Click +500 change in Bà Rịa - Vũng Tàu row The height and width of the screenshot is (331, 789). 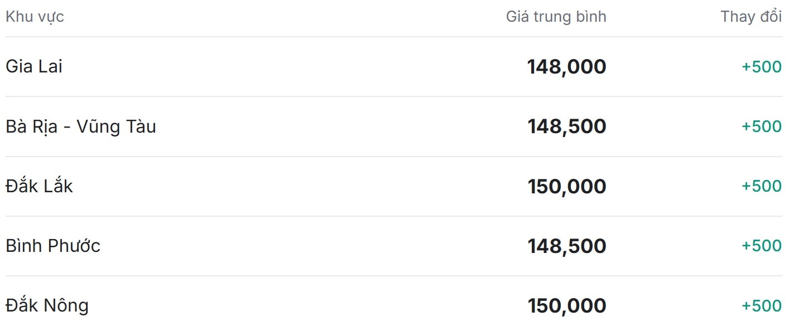coord(761,126)
